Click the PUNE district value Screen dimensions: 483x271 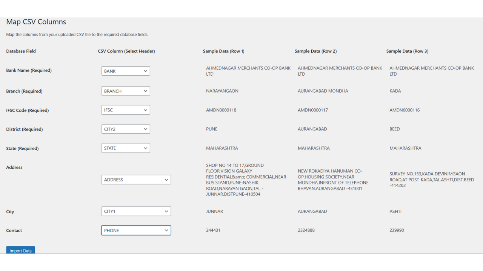[212, 129]
